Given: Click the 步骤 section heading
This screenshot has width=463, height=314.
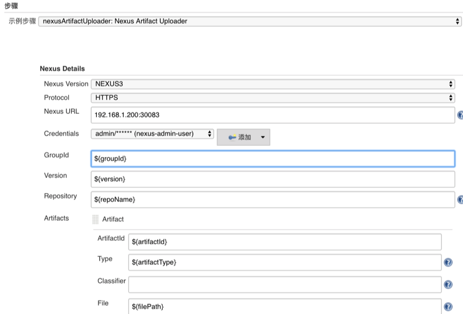Looking at the screenshot, I should pos(11,6).
